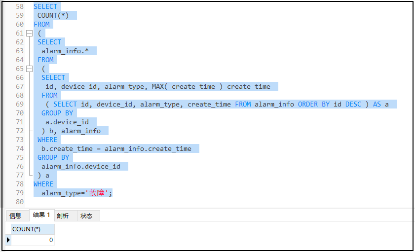The width and height of the screenshot is (415, 252).
Task: Open the 剖析 tab
Action: coord(63,216)
